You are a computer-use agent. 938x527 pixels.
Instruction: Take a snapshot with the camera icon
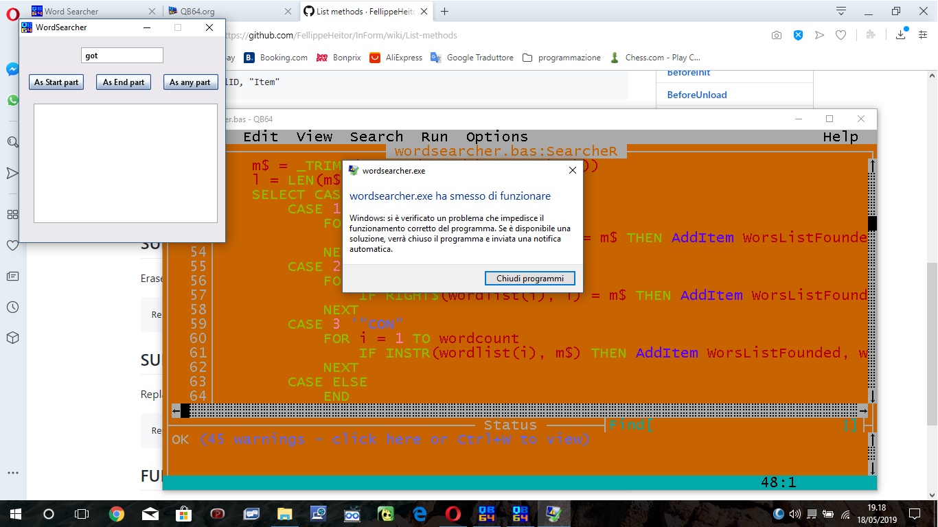click(x=777, y=35)
